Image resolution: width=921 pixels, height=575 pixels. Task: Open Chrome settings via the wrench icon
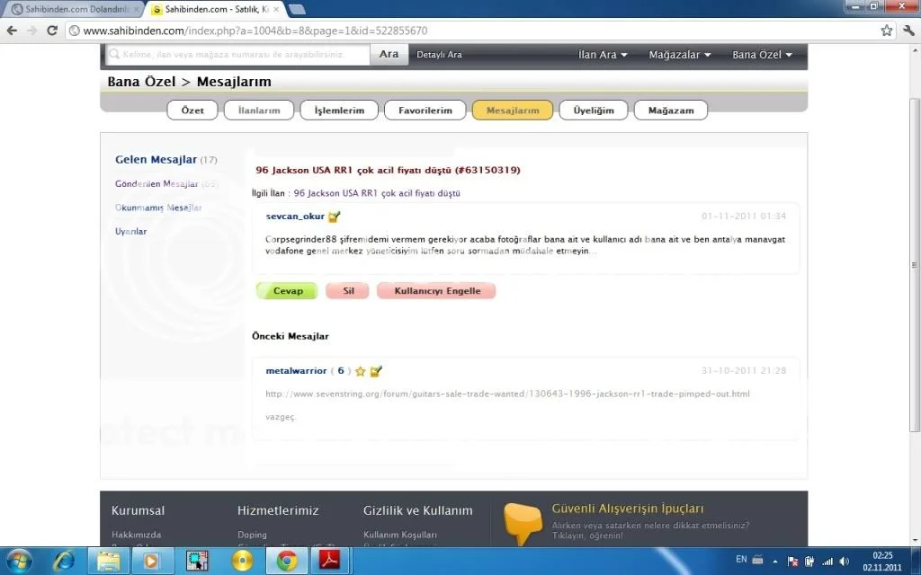tap(908, 30)
